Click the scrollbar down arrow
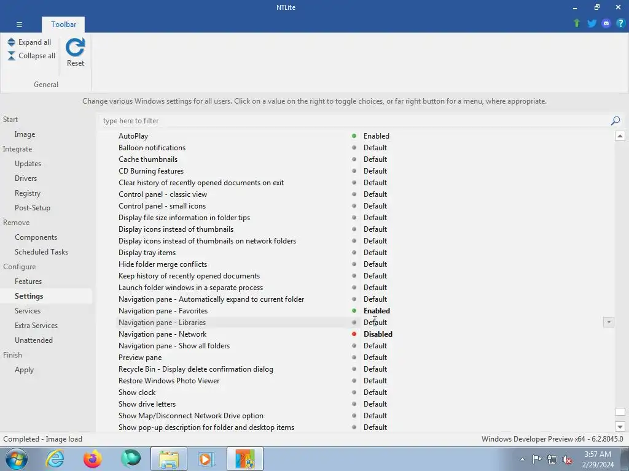This screenshot has height=471, width=629. click(620, 427)
